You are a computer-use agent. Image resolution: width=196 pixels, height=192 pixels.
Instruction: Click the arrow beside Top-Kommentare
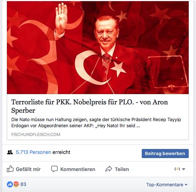pos(186,185)
